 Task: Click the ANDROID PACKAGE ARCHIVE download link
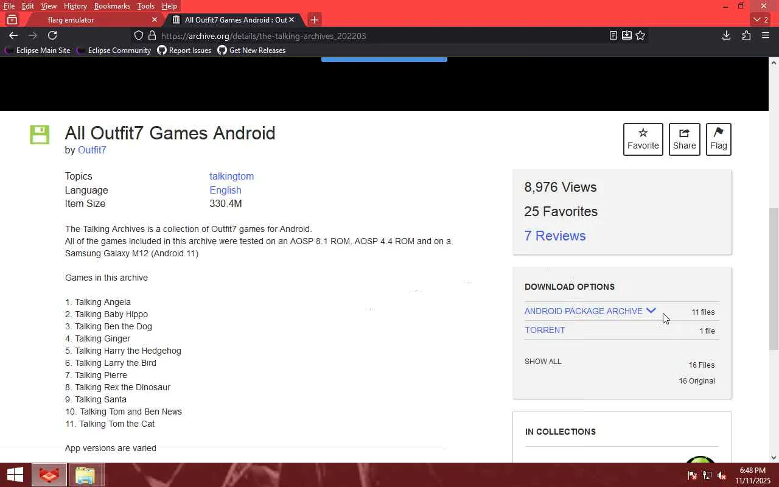coord(584,311)
